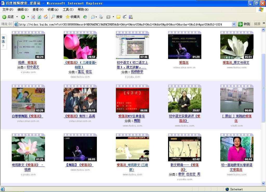This screenshot has height=192, width=266.
Task: Open the 爱莲说_原文与译文 video link
Action: tap(236, 63)
